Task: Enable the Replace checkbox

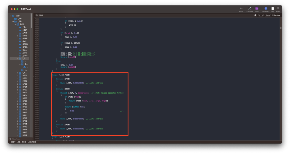Action: click(x=273, y=15)
